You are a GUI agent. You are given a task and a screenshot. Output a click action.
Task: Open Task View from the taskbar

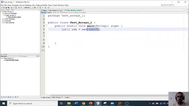61,103
